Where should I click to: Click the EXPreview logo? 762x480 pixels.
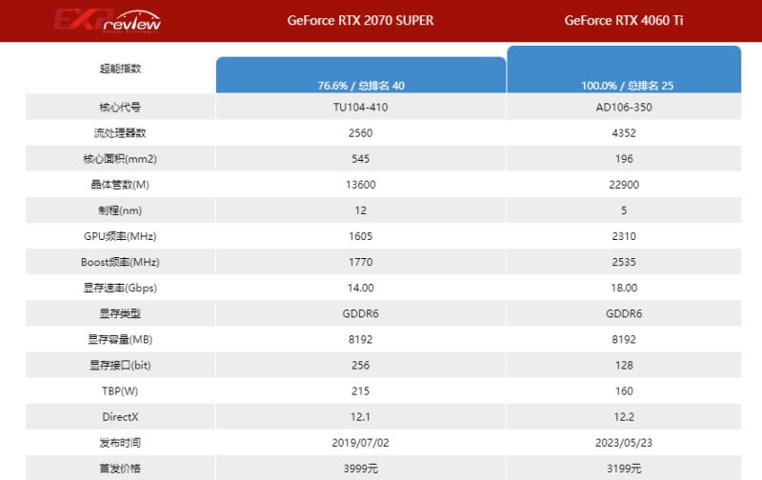point(107,21)
